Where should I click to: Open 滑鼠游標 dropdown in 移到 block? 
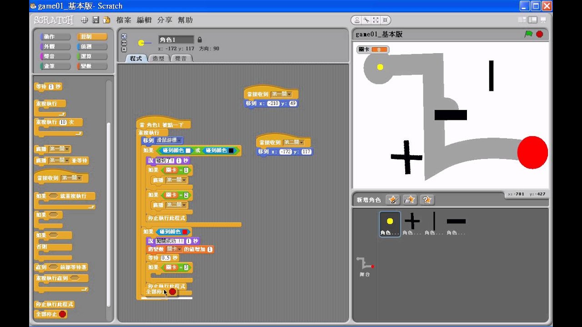[169, 140]
